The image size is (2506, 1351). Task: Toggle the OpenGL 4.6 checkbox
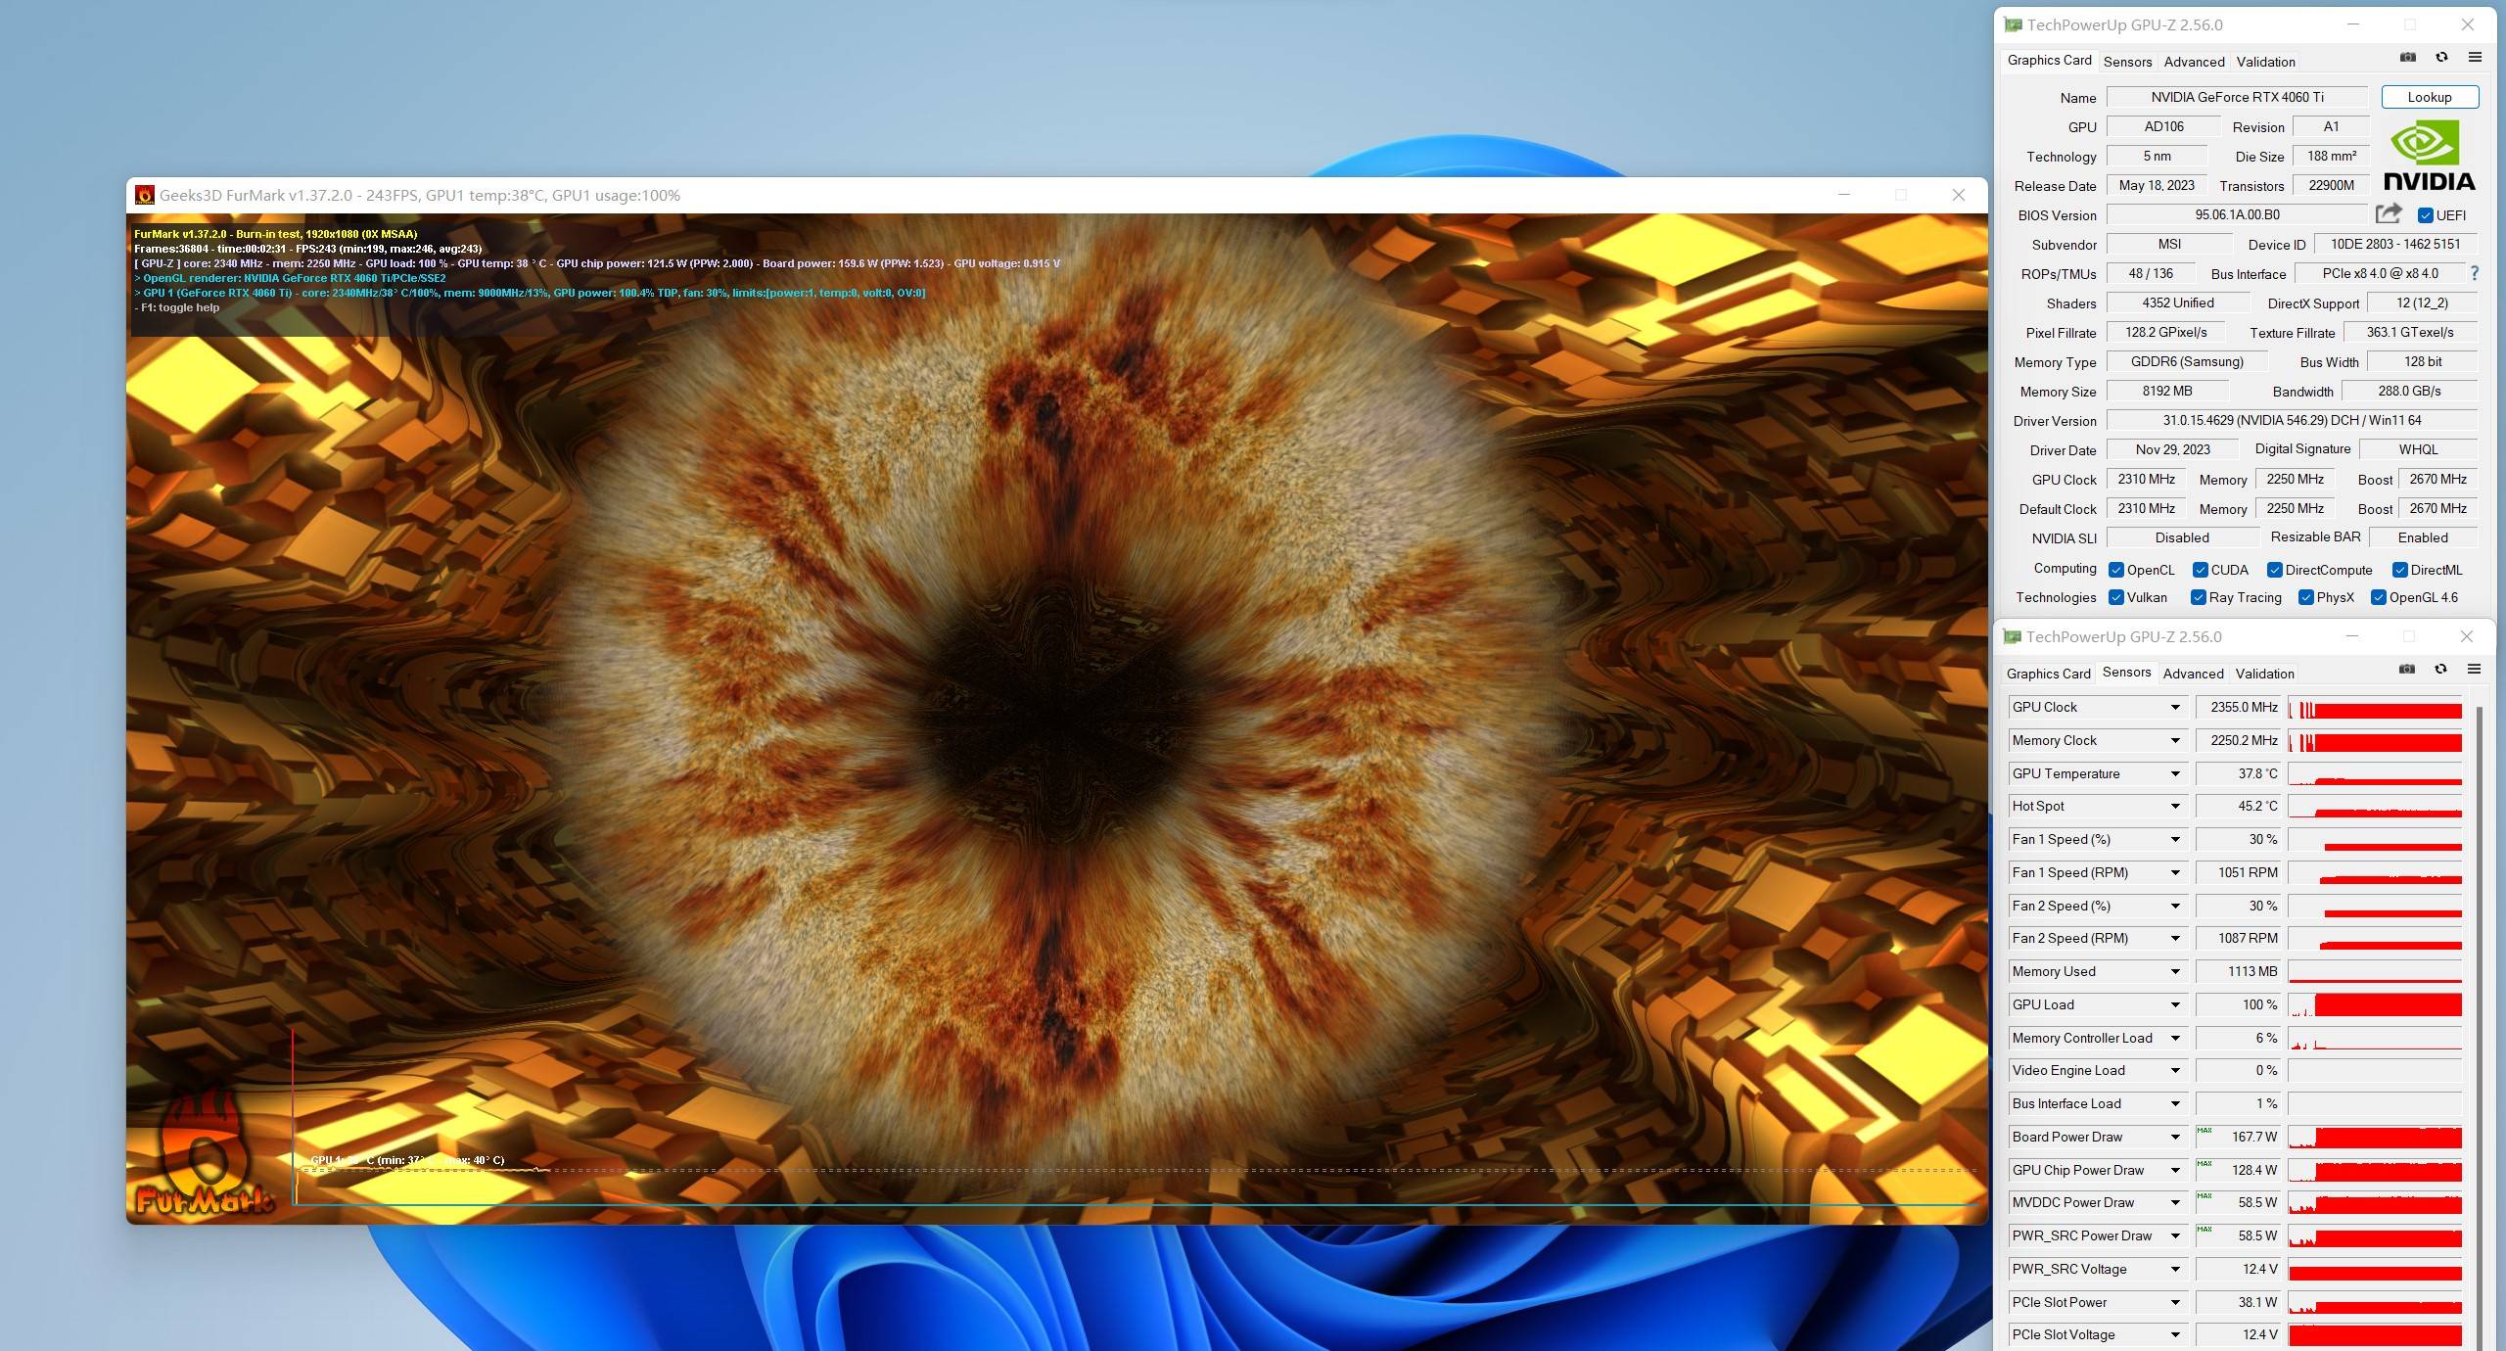click(x=2379, y=597)
